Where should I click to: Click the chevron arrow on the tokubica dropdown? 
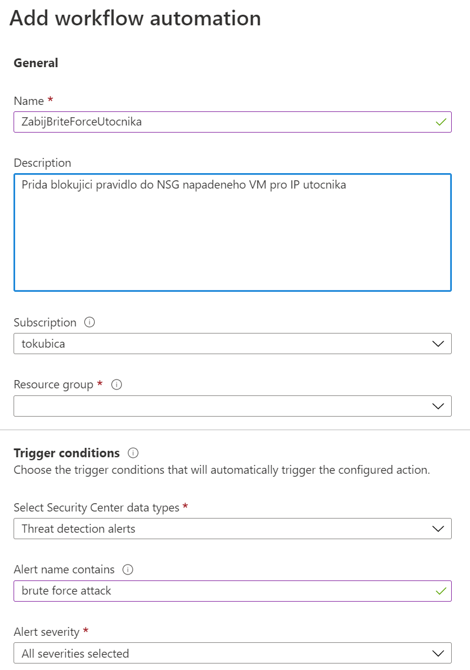pos(438,344)
